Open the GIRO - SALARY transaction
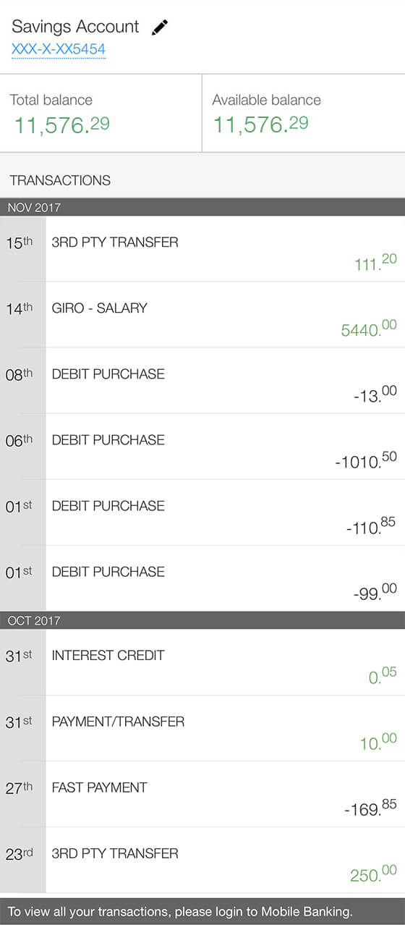The height and width of the screenshot is (925, 405). coord(202,315)
